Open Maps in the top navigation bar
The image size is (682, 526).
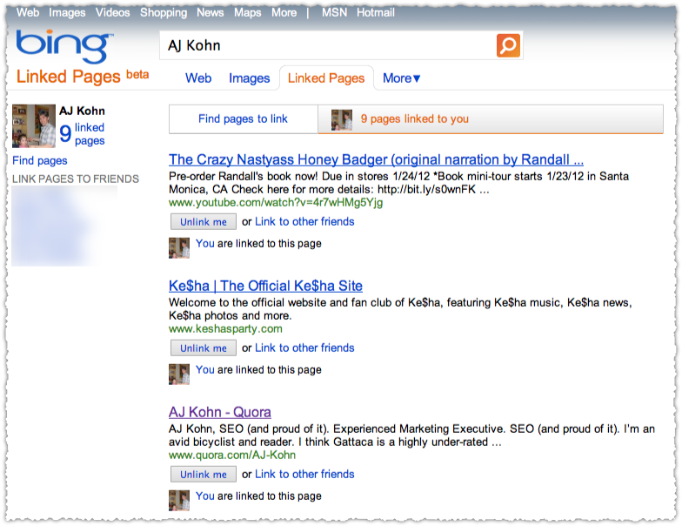click(247, 12)
